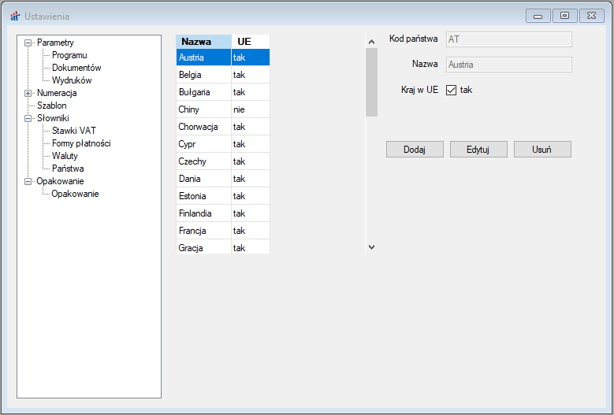Select Formy płatności in the tree
The width and height of the screenshot is (614, 415).
(x=81, y=143)
